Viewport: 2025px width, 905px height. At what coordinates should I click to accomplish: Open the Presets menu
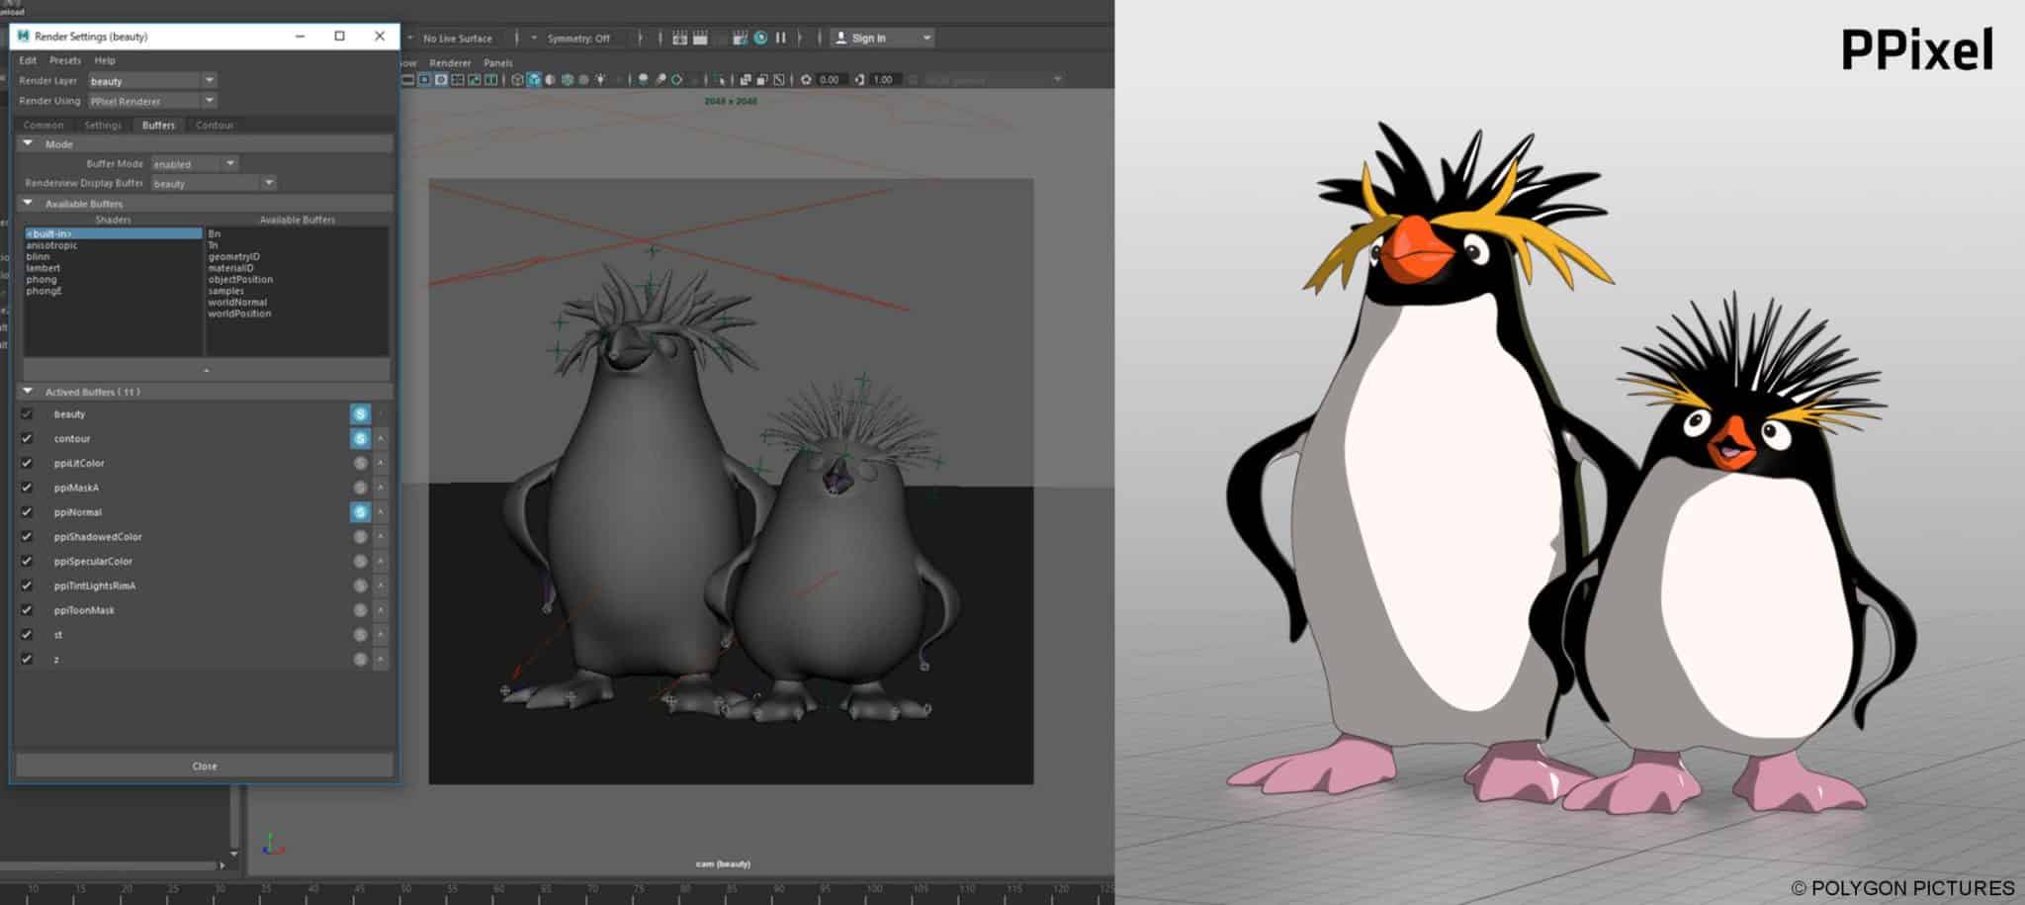[x=65, y=60]
